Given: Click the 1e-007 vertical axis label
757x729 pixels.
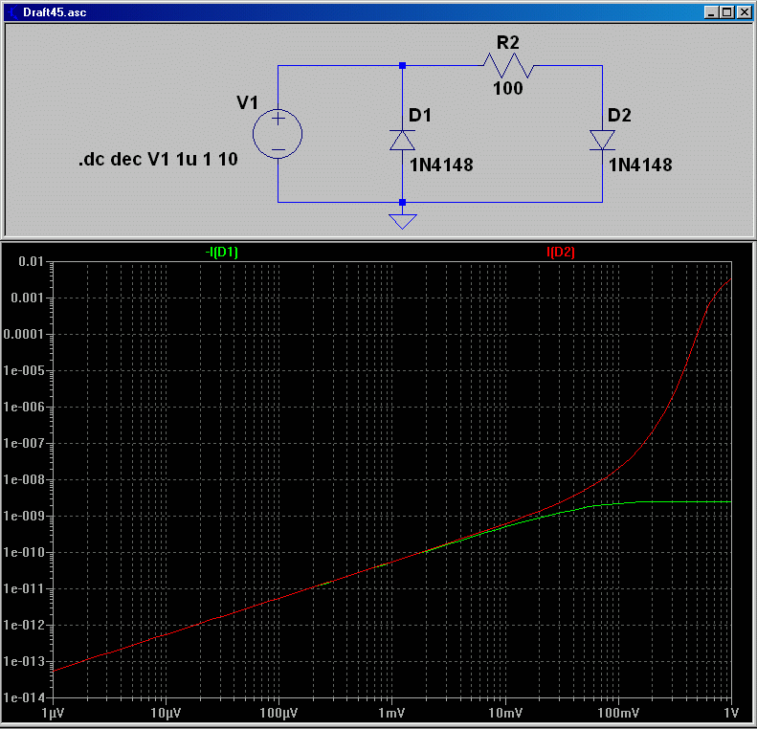Looking at the screenshot, I should [x=24, y=443].
